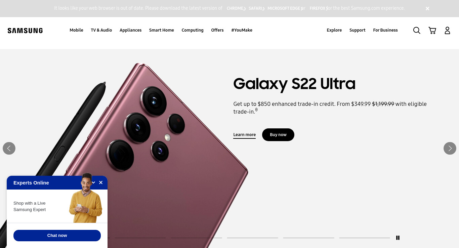Viewport: 459px width, 248px height.
Task: Jump to the last carousel indicator bar
Action: pyautogui.click(x=365, y=238)
